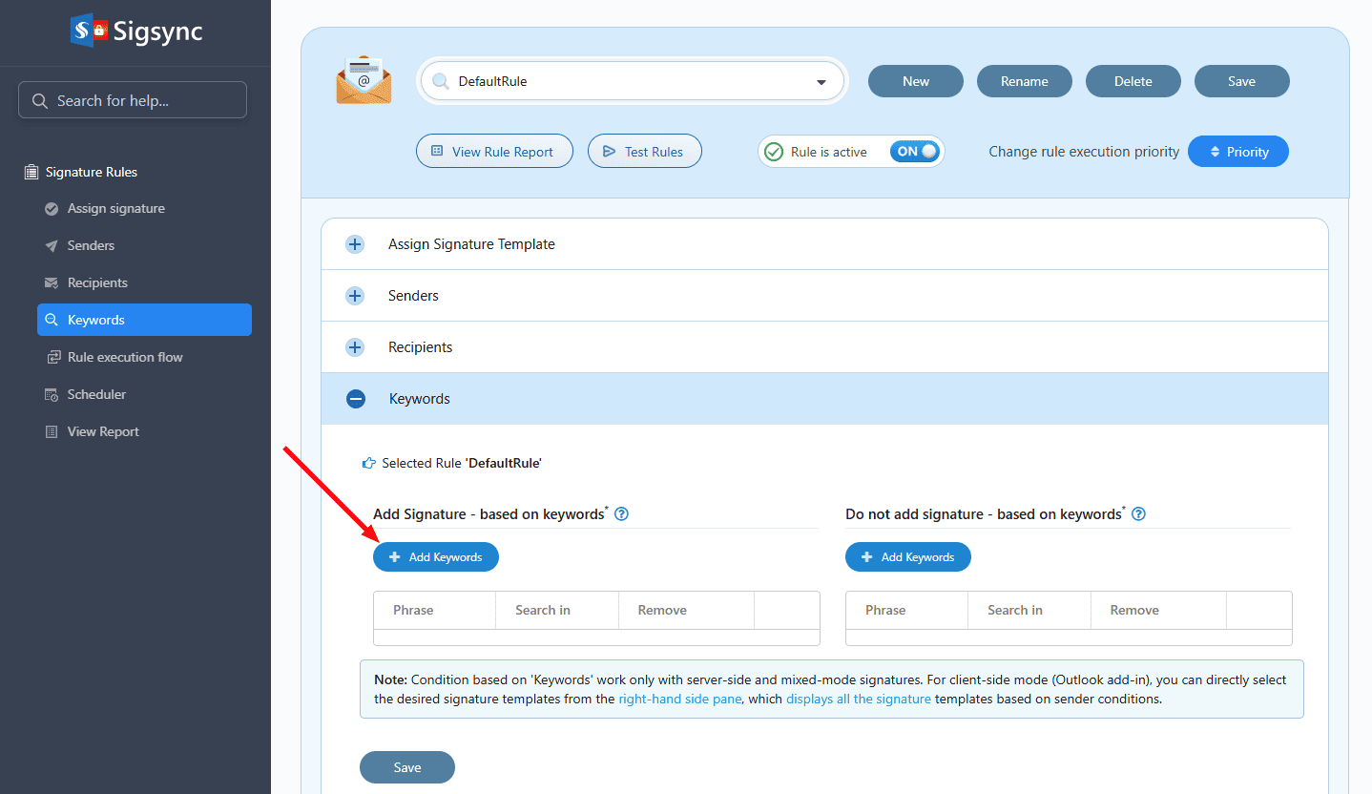Click the Search for help field
The height and width of the screenshot is (794, 1372).
pos(133,100)
